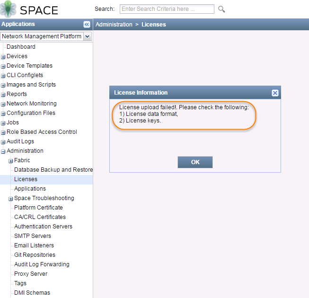Click the "2) License keys." line
Screen dimensions: 309x298
click(x=140, y=121)
